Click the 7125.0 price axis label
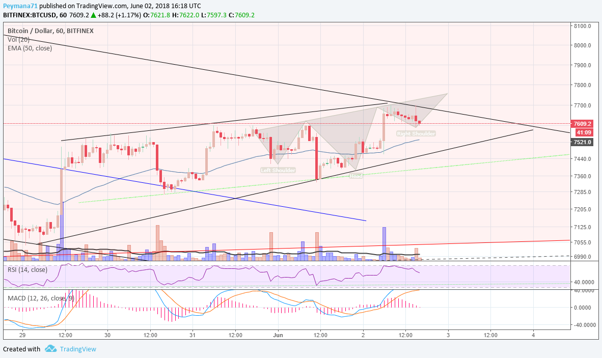Screen dimensions: 602x358 coord(582,228)
